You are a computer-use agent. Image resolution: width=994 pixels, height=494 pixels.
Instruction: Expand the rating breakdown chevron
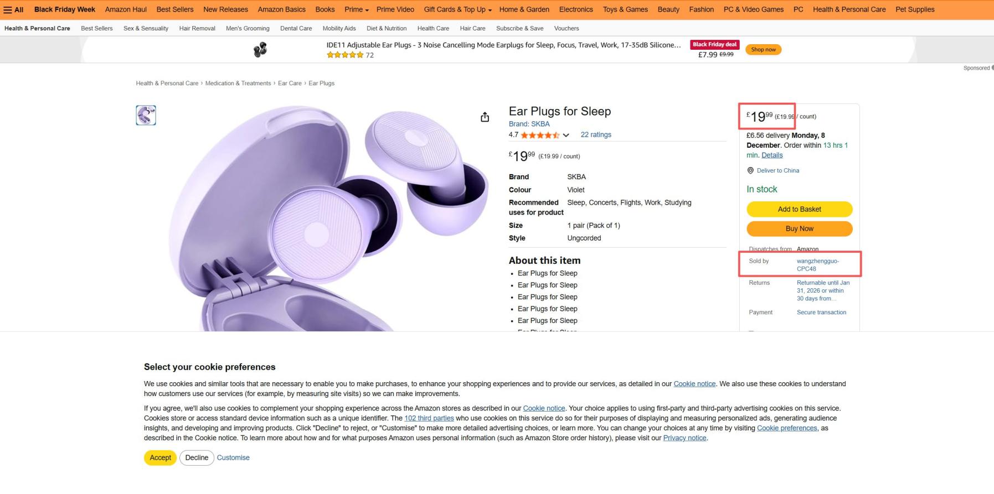[x=566, y=135]
